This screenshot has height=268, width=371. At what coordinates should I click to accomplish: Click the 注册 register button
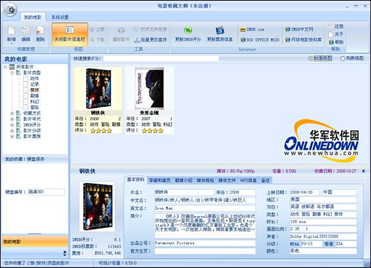click(x=336, y=26)
